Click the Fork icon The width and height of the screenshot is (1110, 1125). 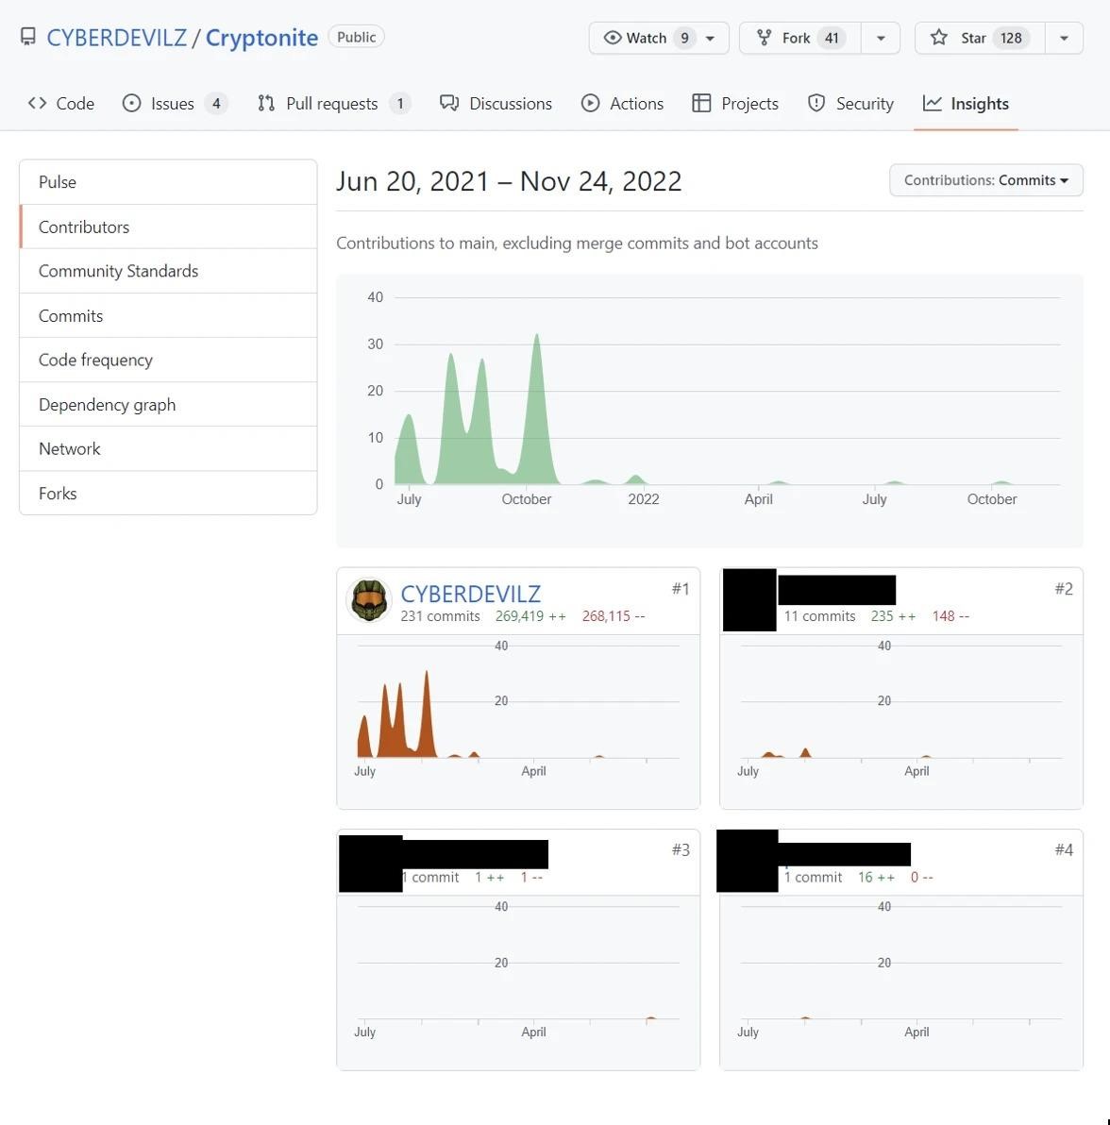pos(765,38)
